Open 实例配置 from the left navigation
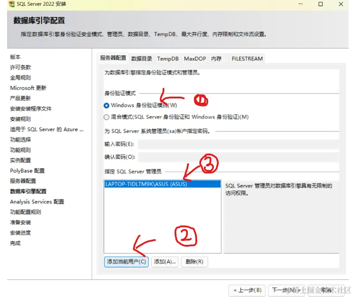354x297 pixels. pos(19,160)
